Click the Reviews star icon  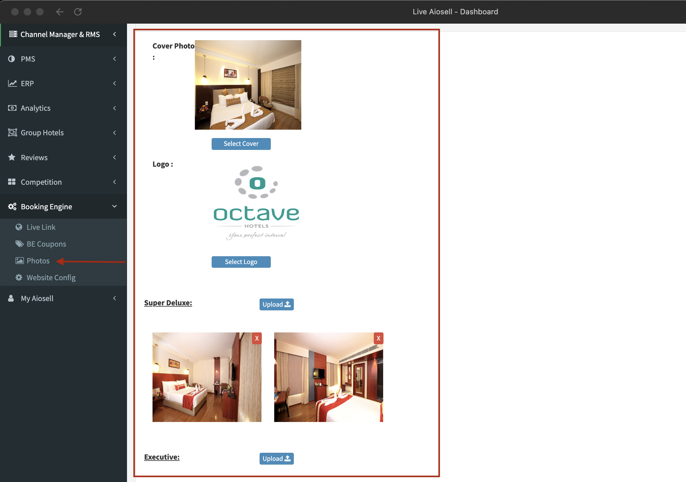coord(12,157)
